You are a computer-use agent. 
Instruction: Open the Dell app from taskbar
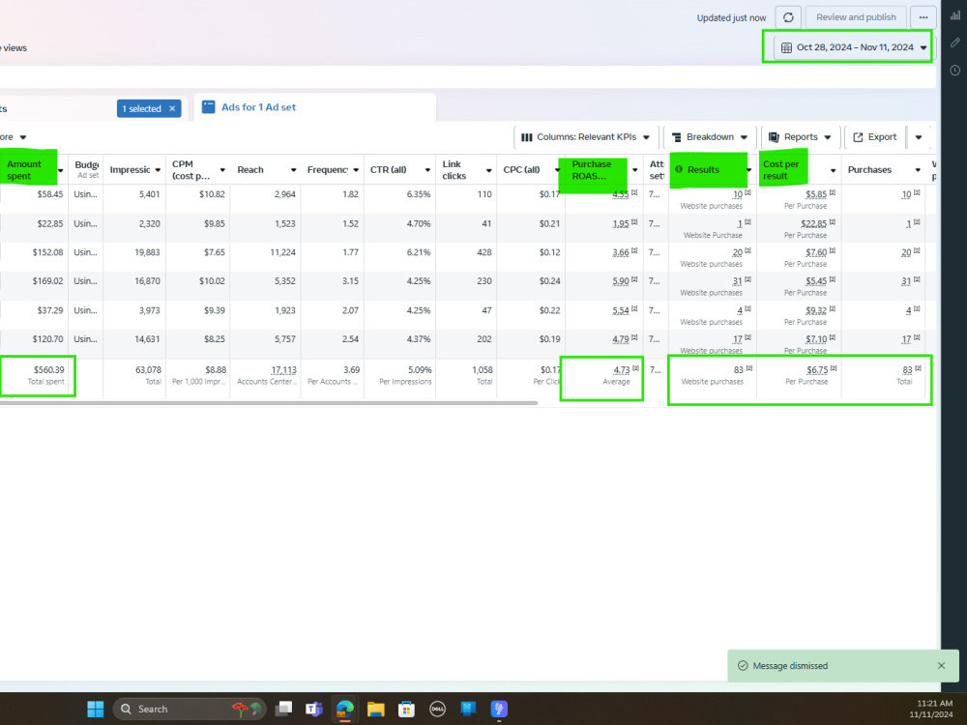pyautogui.click(x=437, y=709)
